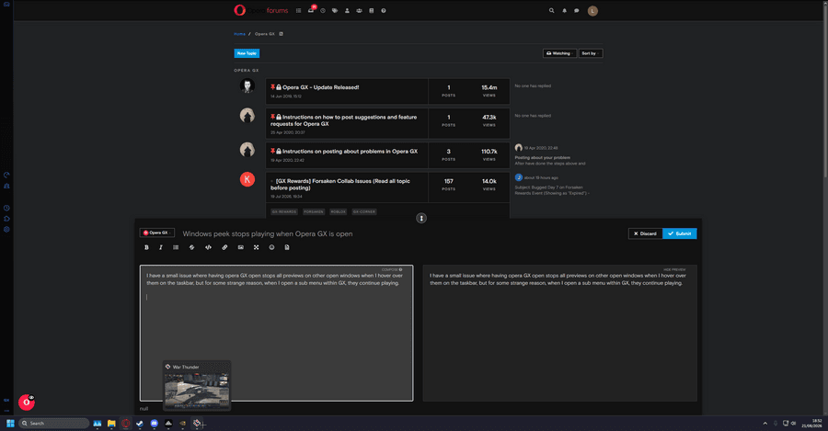Open the Opera forums logo link
828x431 pixels.
point(261,10)
